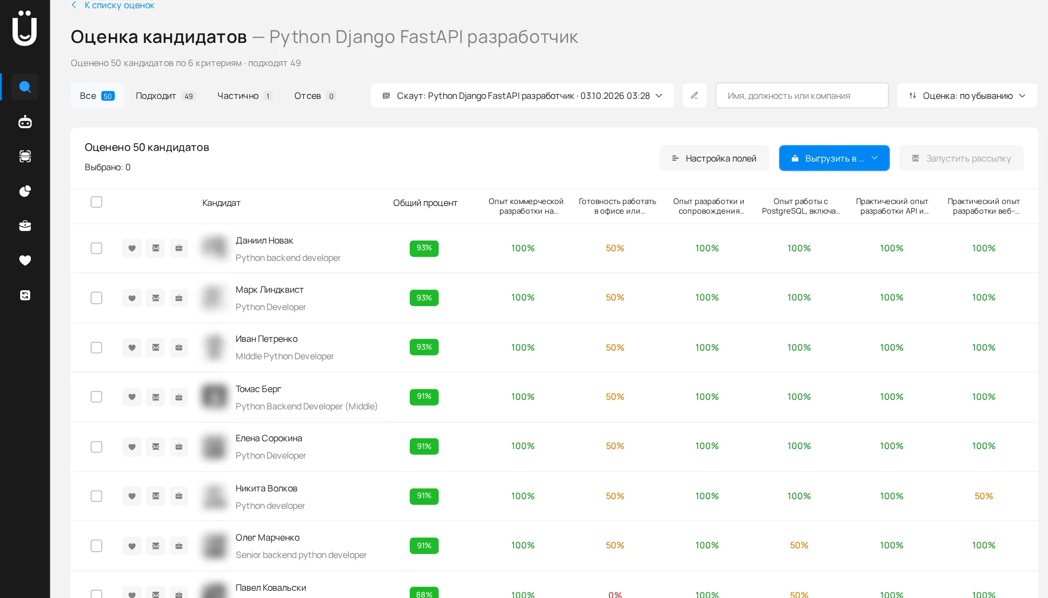This screenshot has height=598, width=1048.
Task: Open the heart favorites sidebar icon
Action: click(25, 260)
